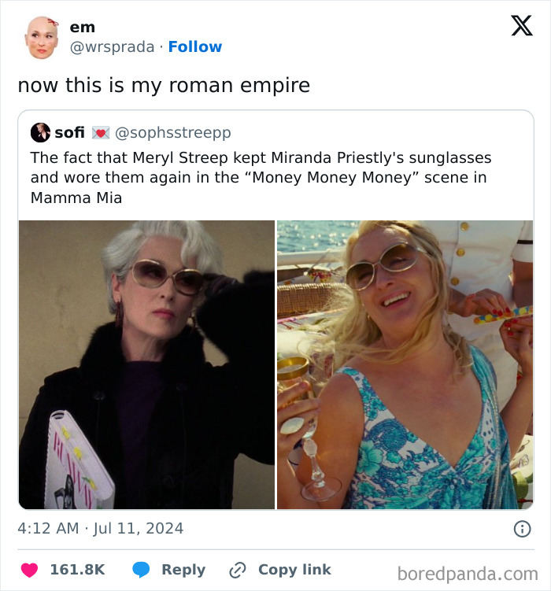Click the "sofi" display name
The width and height of the screenshot is (551, 591).
[69, 132]
